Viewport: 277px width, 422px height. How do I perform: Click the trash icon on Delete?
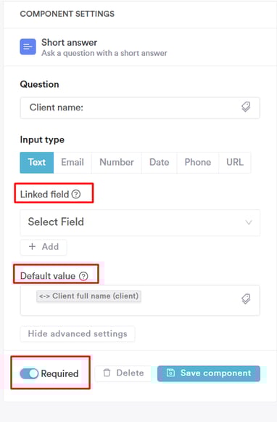(x=107, y=373)
